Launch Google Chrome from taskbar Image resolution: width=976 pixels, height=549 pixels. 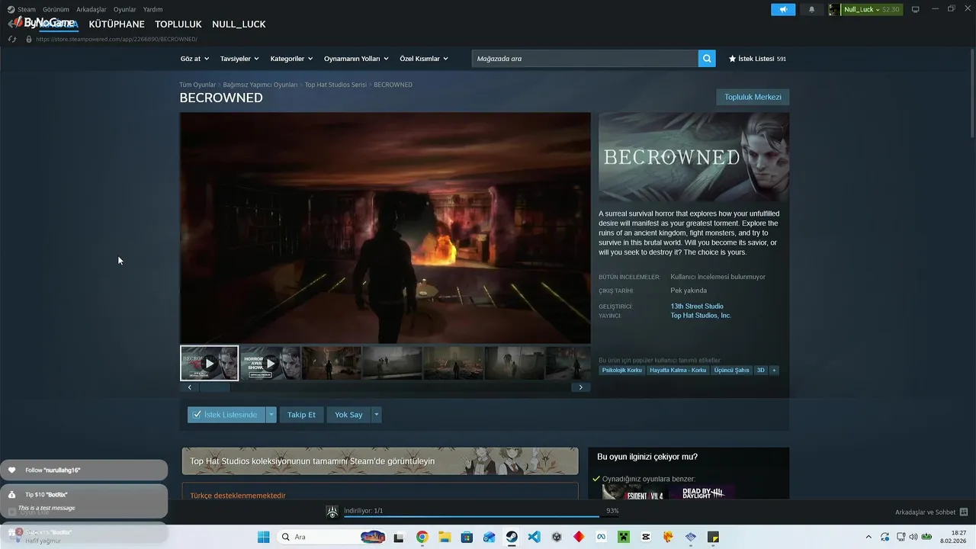(422, 537)
